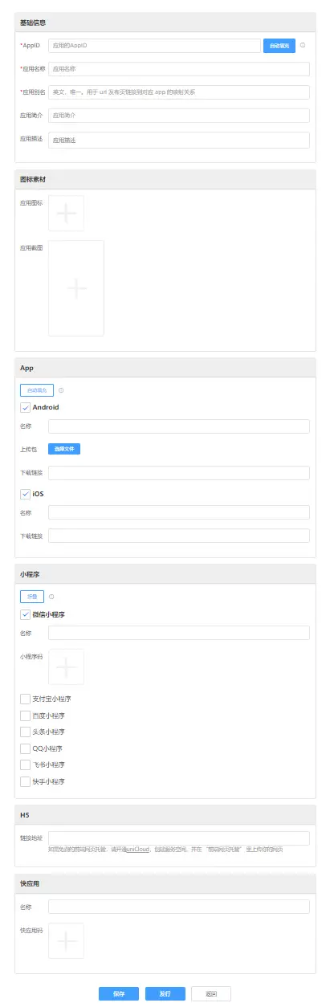Click the info icon in the App section

coord(61,390)
